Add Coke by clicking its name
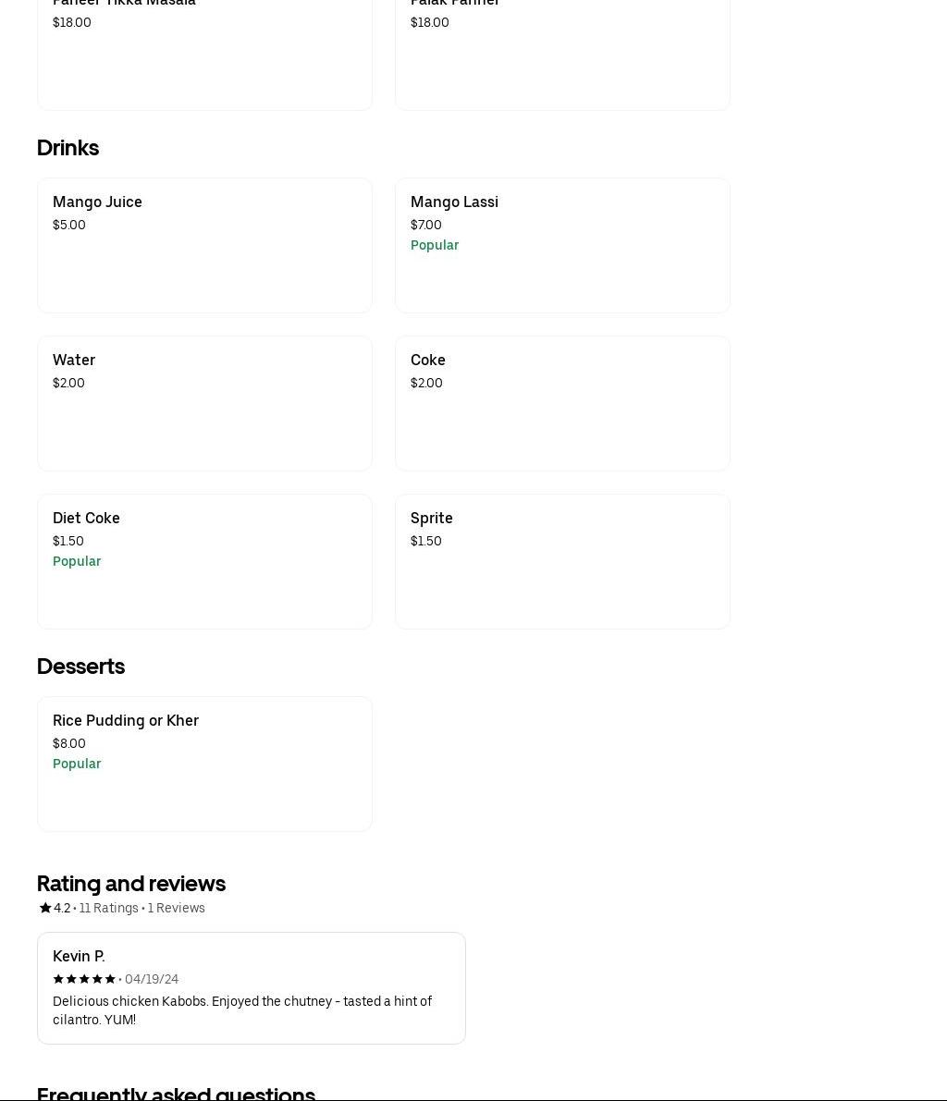Screen dimensions: 947x1101 click(427, 360)
